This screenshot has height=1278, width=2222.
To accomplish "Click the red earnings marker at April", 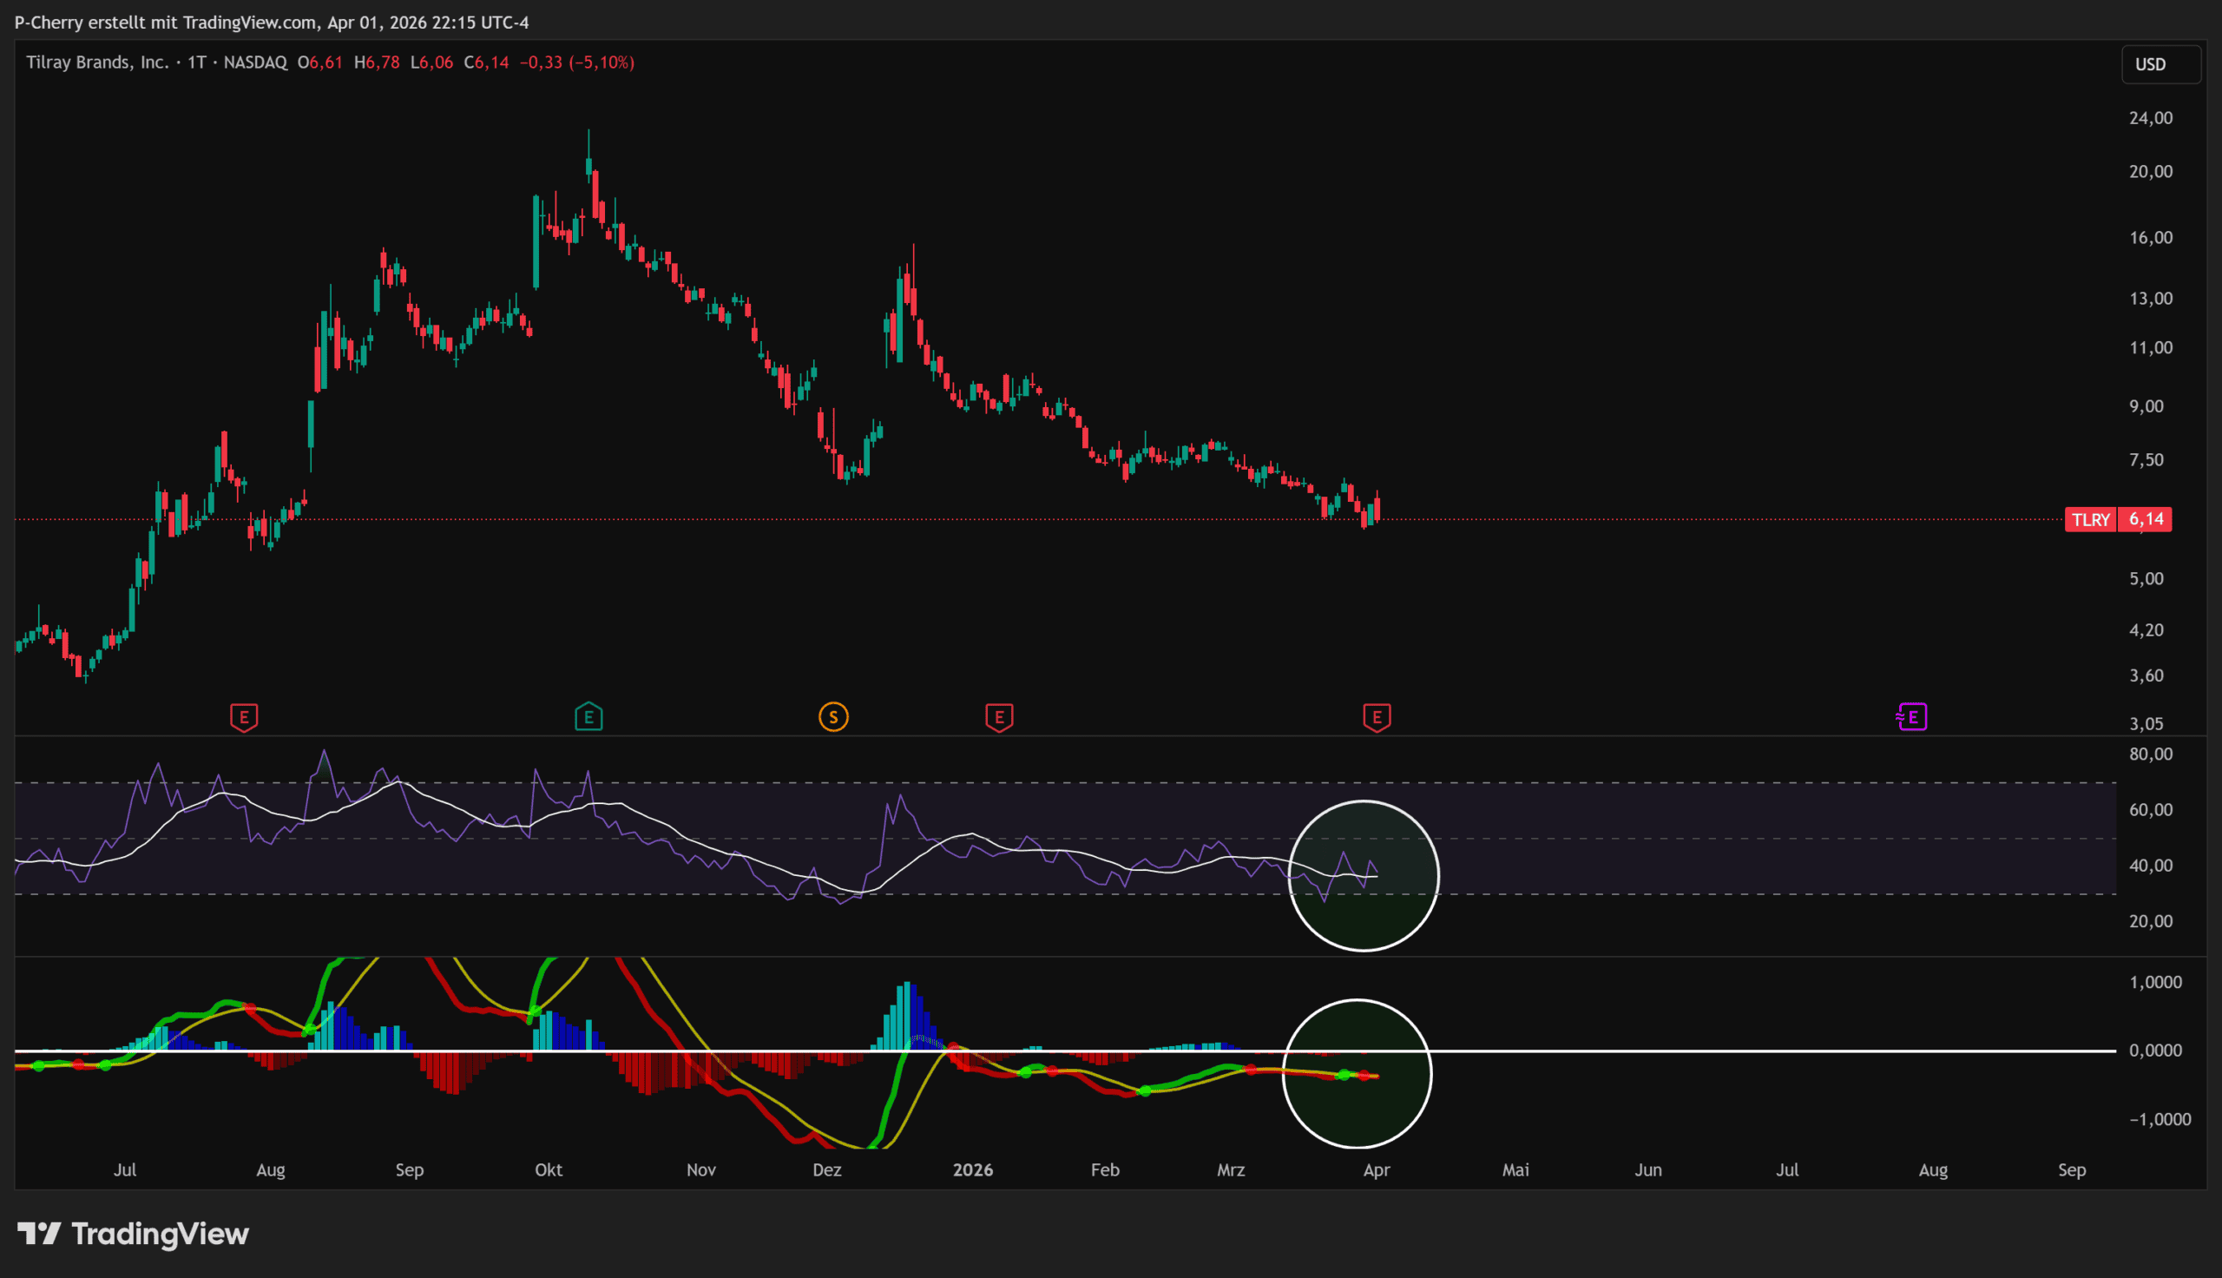I will point(1377,717).
